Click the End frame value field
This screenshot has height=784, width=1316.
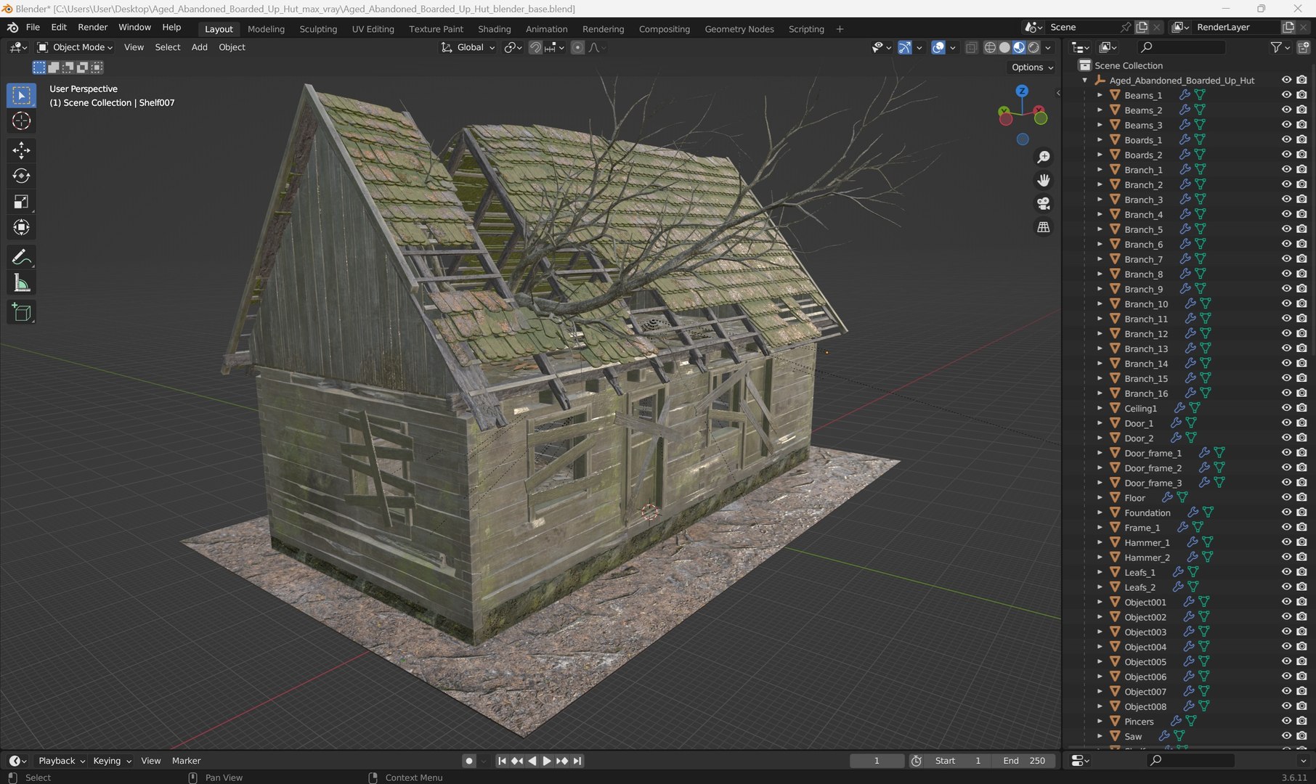click(x=1024, y=761)
